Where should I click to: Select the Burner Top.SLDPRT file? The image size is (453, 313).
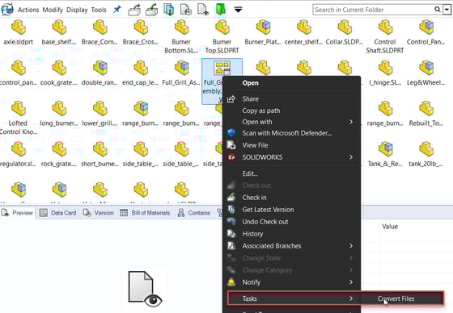point(222,36)
